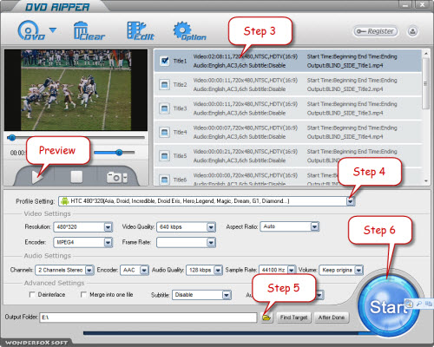Stop the preview playback
This screenshot has width=434, height=347.
[76, 177]
